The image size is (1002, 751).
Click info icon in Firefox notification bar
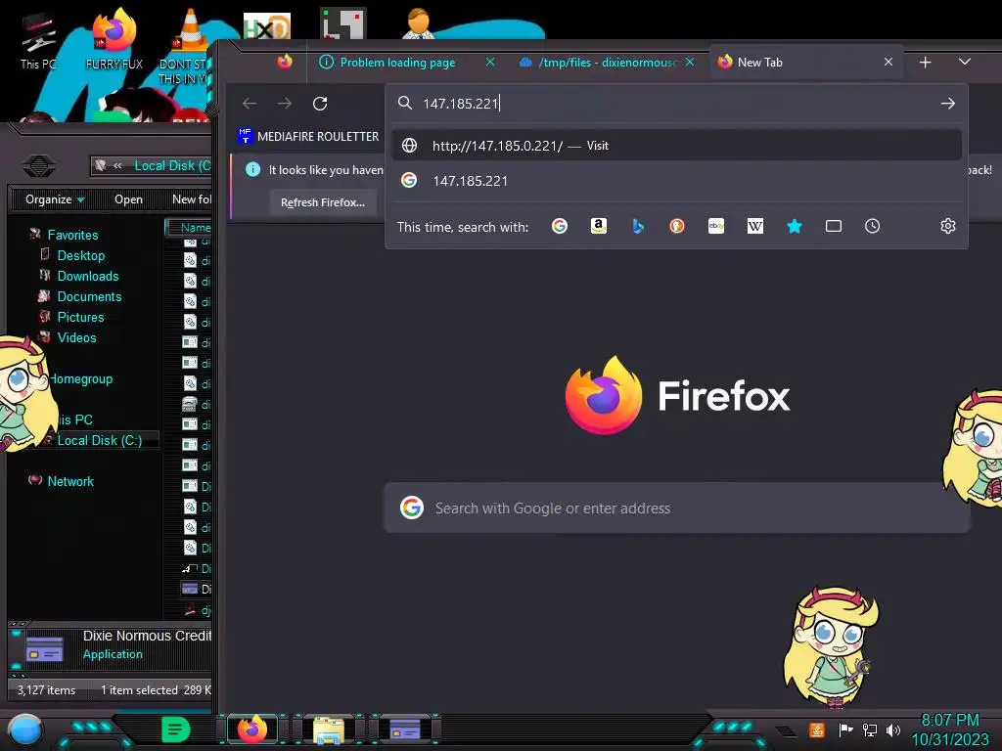coord(253,169)
